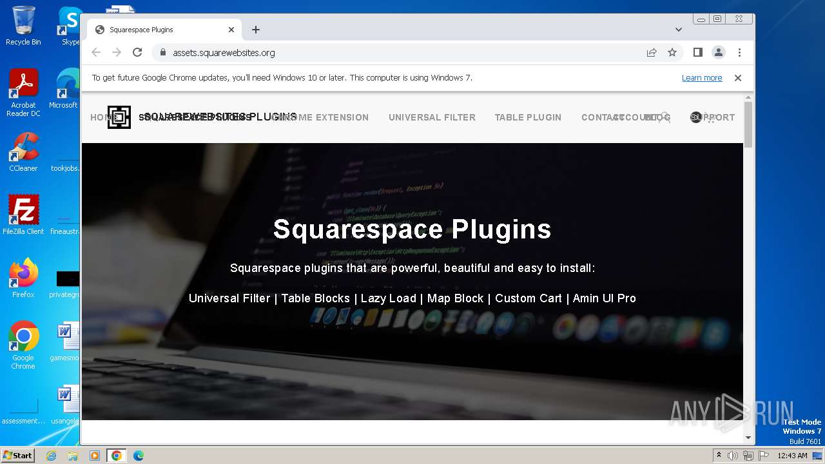This screenshot has height=464, width=825.
Task: Open Action Center flag icon
Action: pyautogui.click(x=764, y=456)
